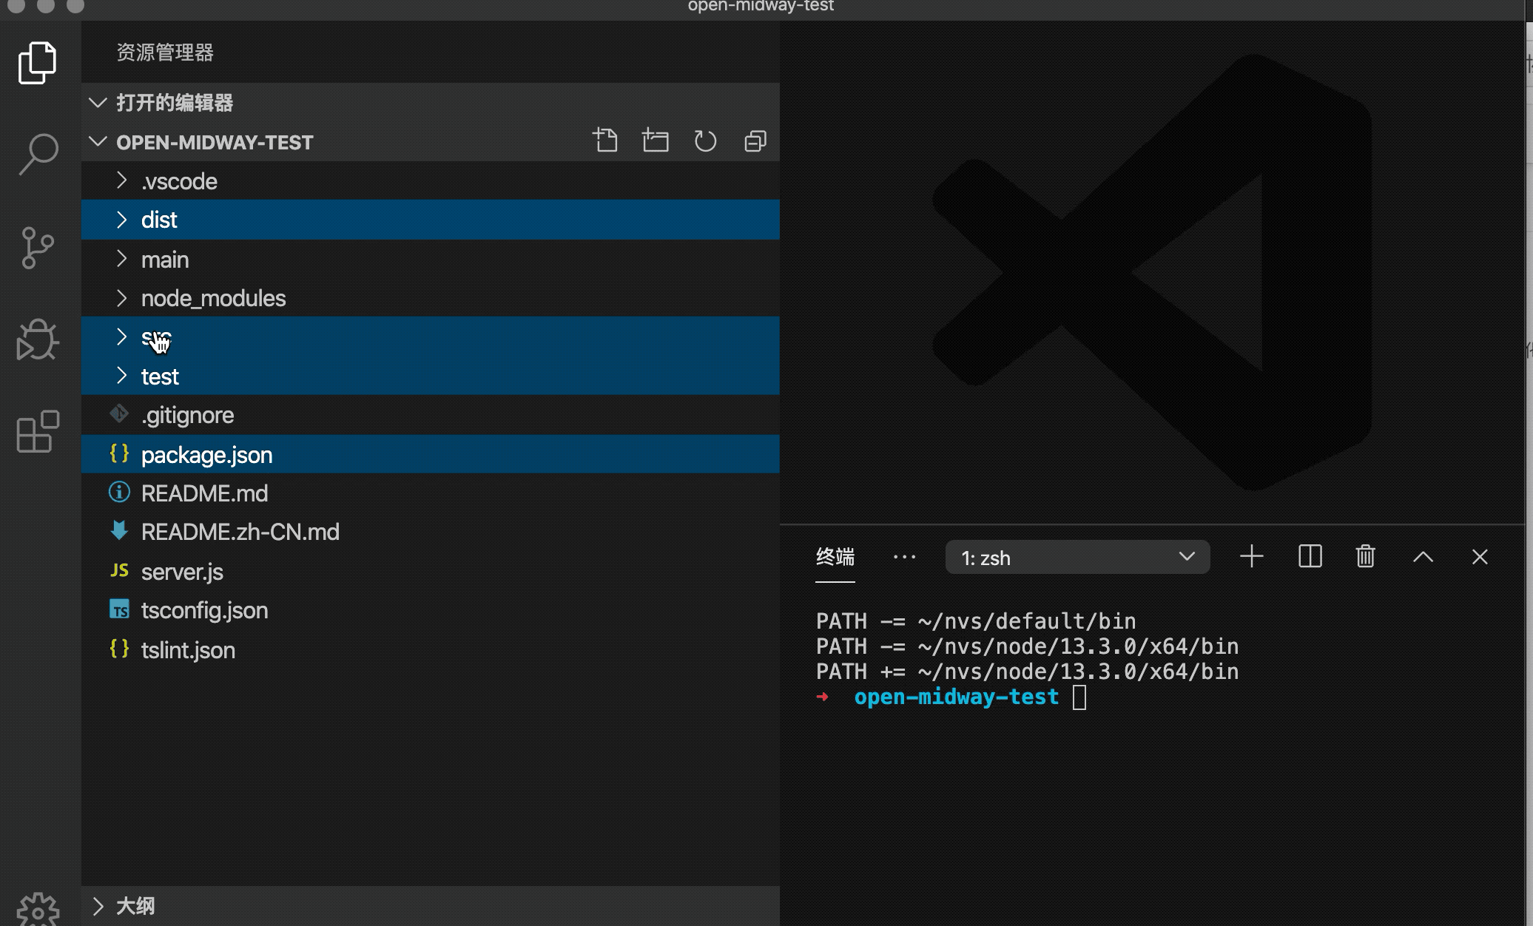The image size is (1533, 926).
Task: Open the tsconfig.json file
Action: pos(431,610)
